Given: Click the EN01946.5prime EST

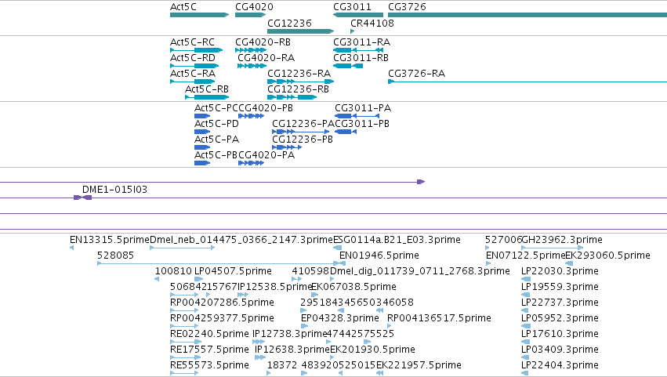Looking at the screenshot, I should pyautogui.click(x=343, y=263).
